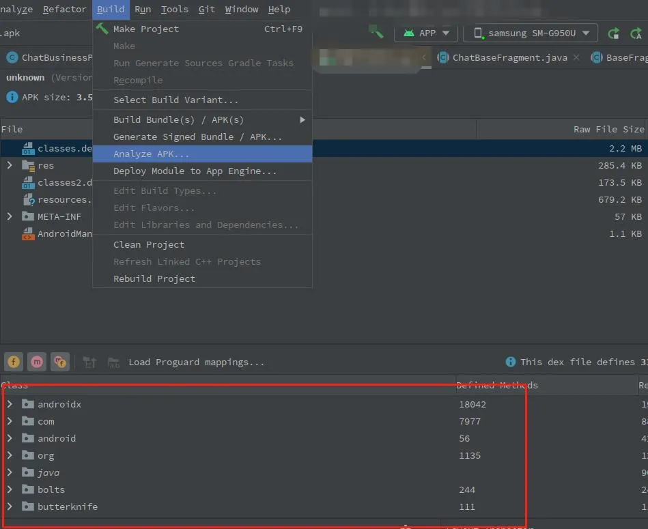Open the APP run configuration dropdown
Viewport: 648px width, 529px height.
(426, 33)
